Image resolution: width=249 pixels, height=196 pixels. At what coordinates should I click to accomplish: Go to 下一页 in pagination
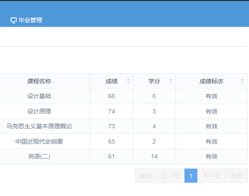[x=211, y=176]
